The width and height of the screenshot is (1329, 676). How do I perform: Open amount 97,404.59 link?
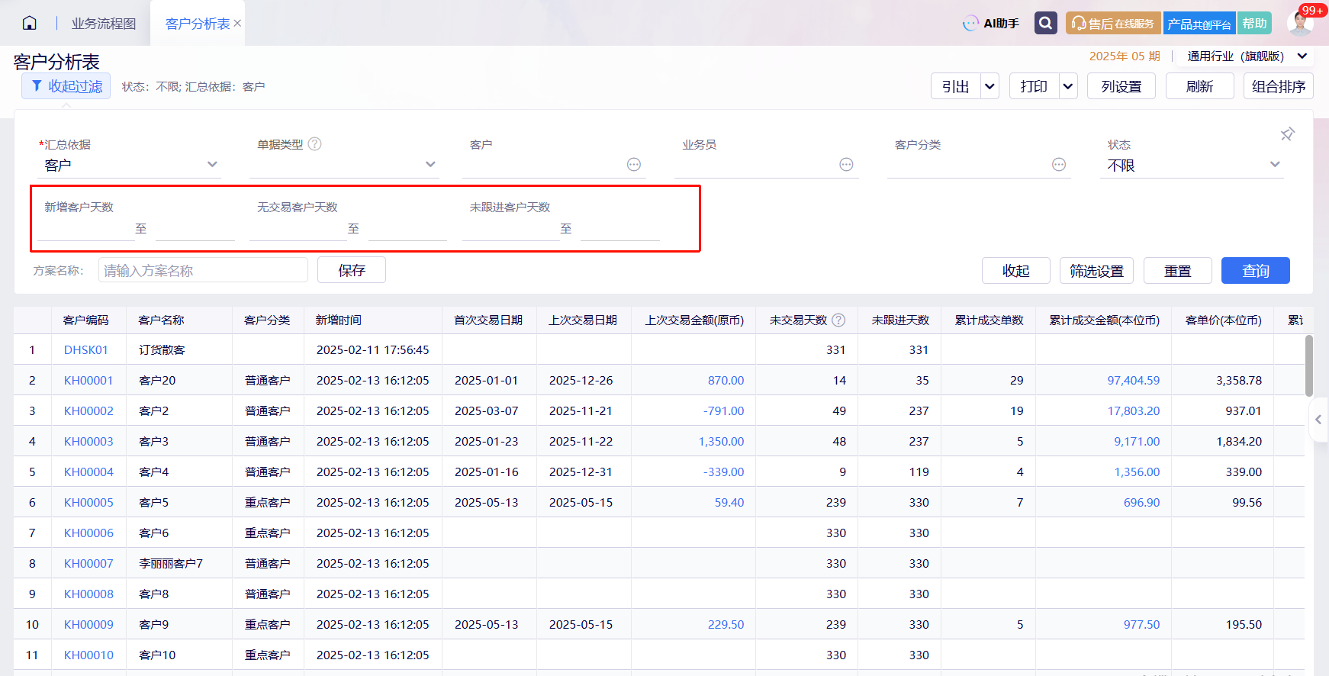1133,380
